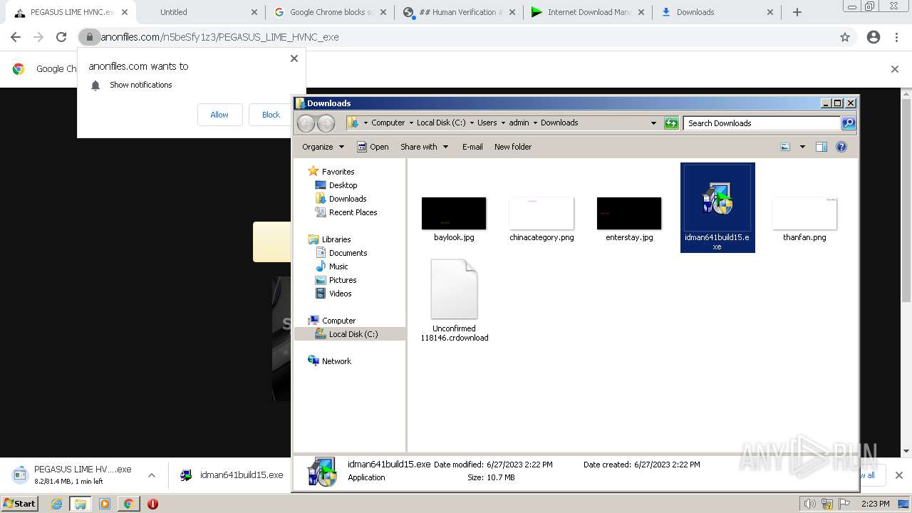Select Favorites in navigation pane

pos(338,172)
